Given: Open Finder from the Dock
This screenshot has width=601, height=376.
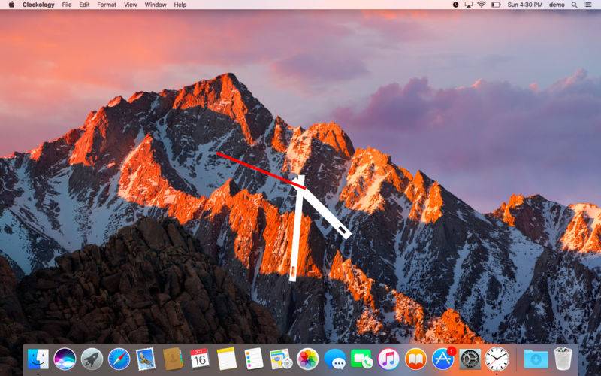Looking at the screenshot, I should tap(38, 359).
